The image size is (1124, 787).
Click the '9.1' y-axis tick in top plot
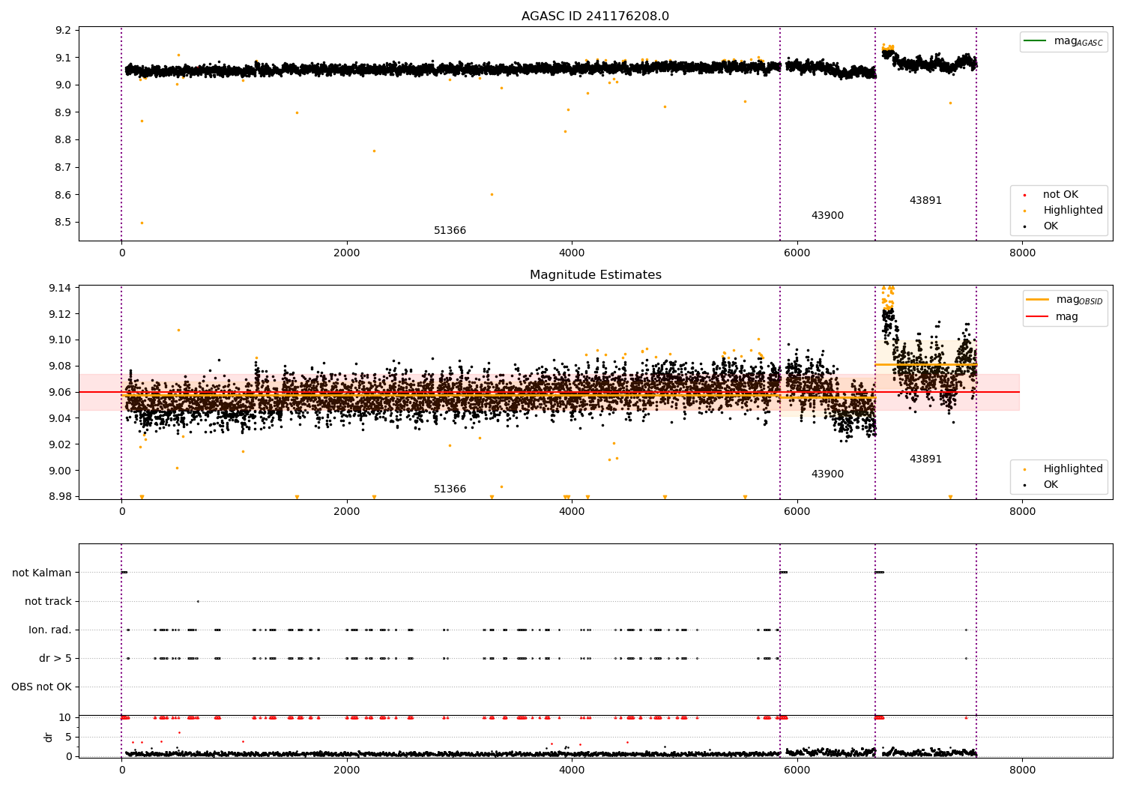click(64, 58)
